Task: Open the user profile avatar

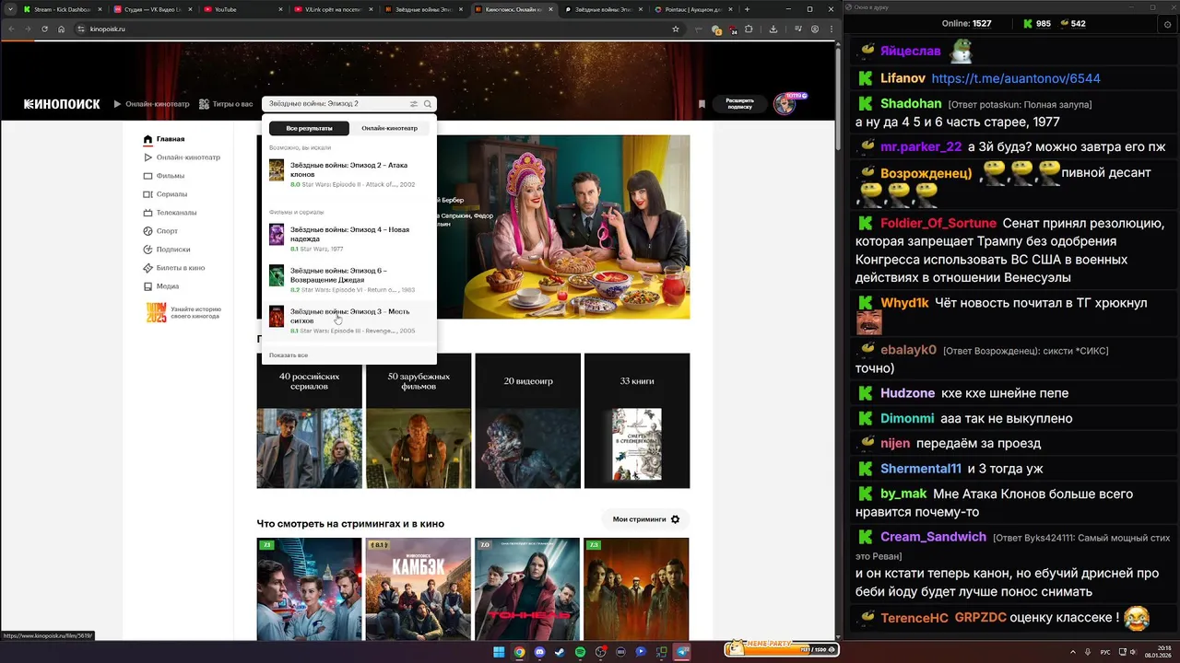Action: coord(785,104)
